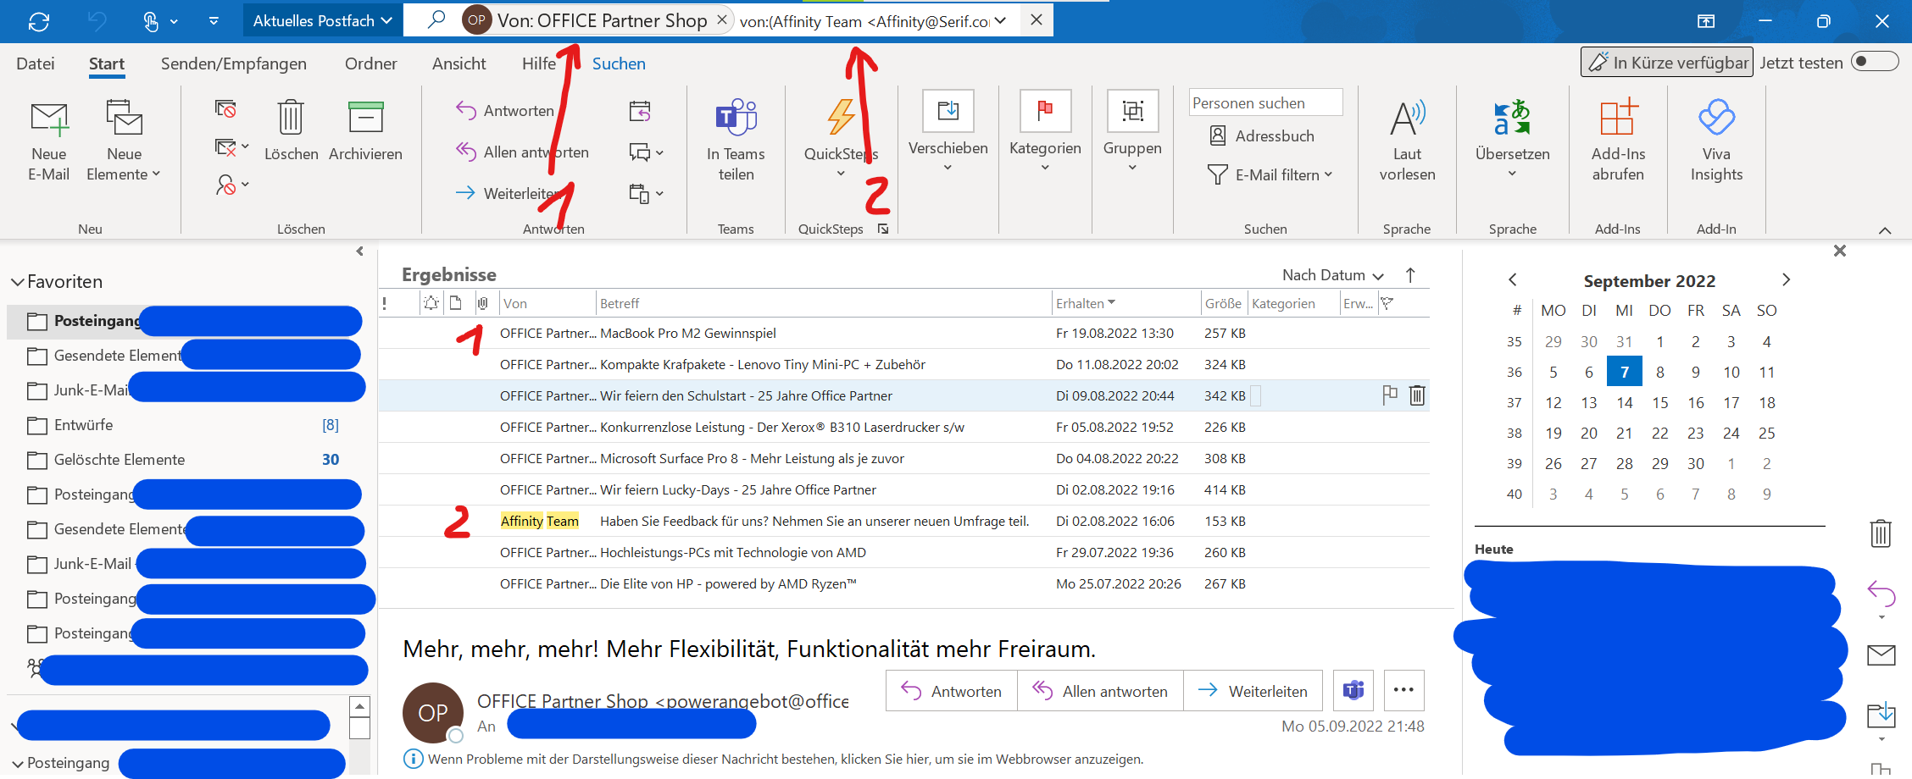Switch to the Start tab
Image resolution: width=1912 pixels, height=779 pixels.
click(x=107, y=64)
